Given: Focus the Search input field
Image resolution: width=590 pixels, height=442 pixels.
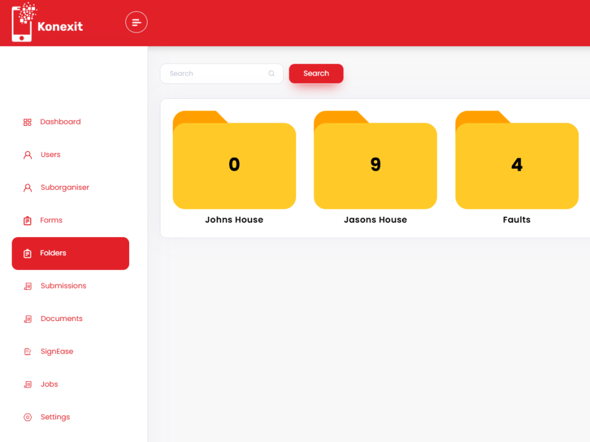Looking at the screenshot, I should point(215,74).
